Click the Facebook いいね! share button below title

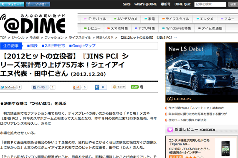pyautogui.click(x=40, y=87)
